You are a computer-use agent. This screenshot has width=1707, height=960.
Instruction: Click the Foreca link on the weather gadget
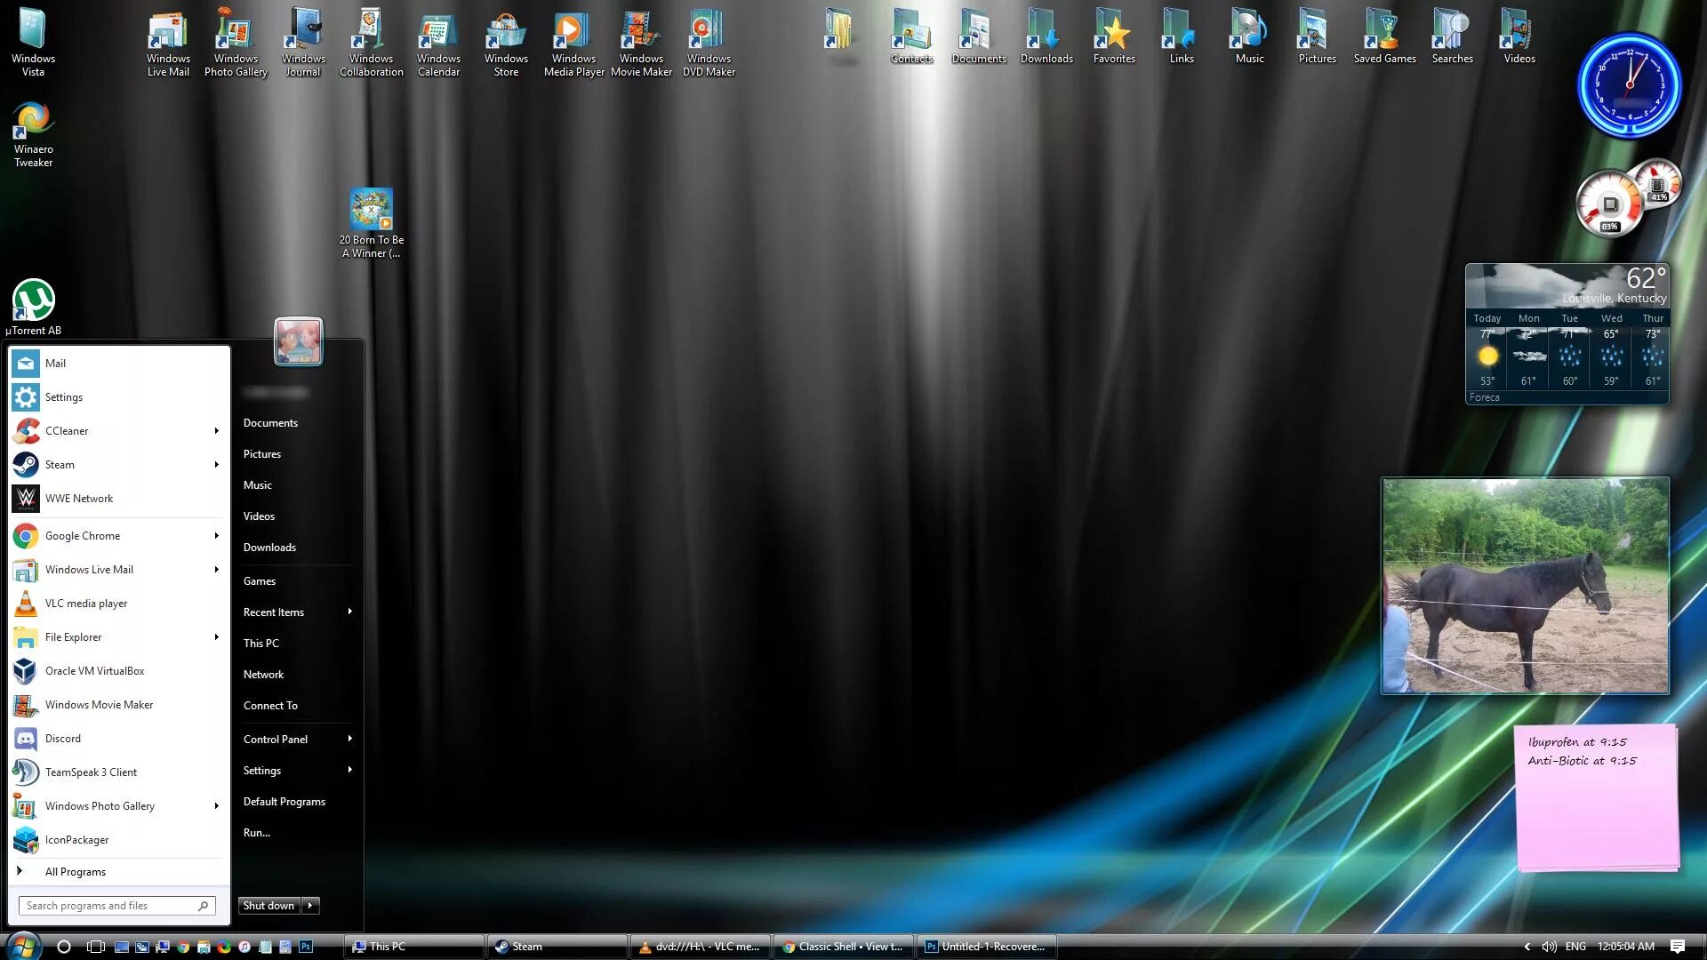pyautogui.click(x=1484, y=397)
